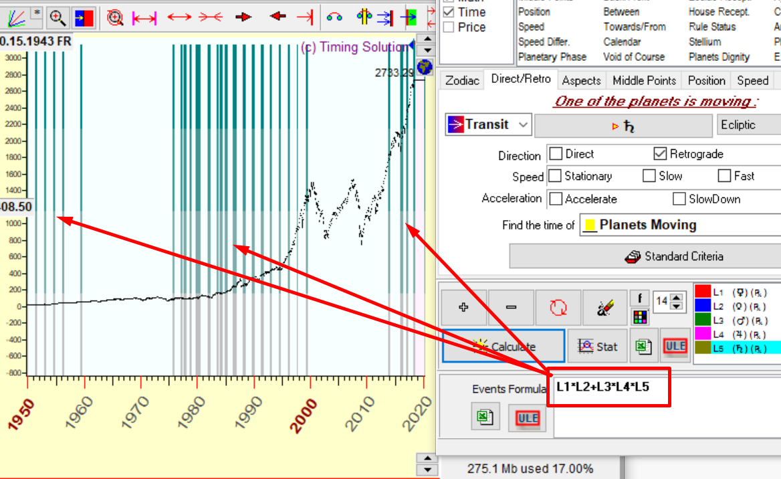Click the magnifying glass zoom tool
The width and height of the screenshot is (781, 479).
click(x=58, y=17)
